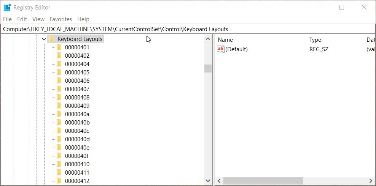Select the 00000402 key

pos(77,56)
